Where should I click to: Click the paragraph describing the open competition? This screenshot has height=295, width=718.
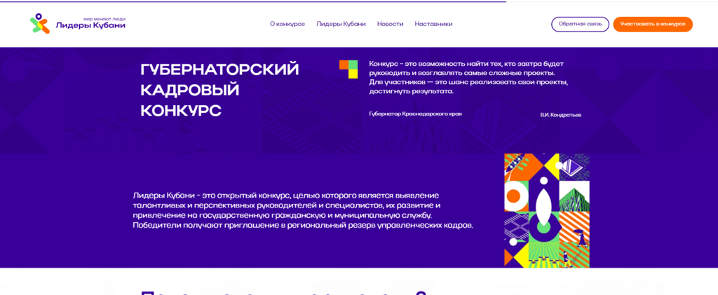[x=303, y=210]
